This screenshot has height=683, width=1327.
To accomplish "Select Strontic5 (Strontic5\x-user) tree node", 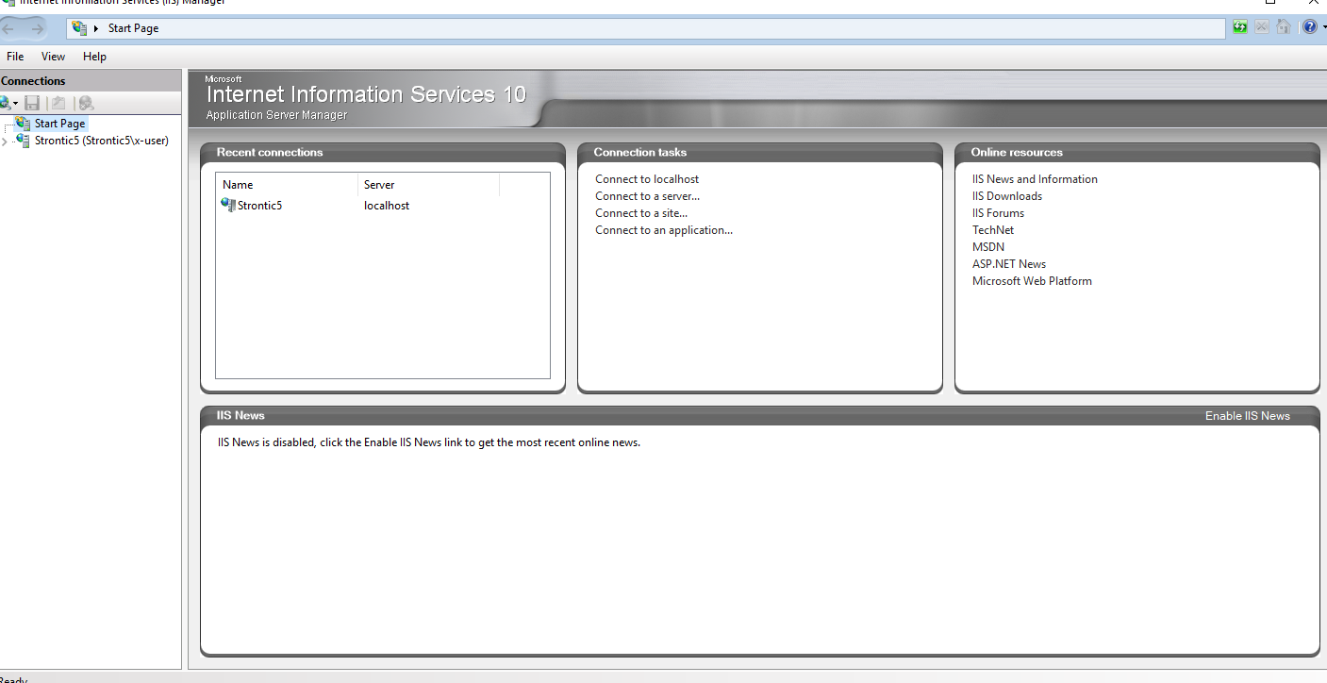I will point(102,141).
